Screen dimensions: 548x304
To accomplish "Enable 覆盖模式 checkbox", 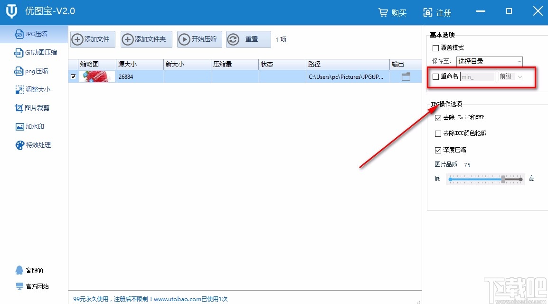I will (435, 48).
